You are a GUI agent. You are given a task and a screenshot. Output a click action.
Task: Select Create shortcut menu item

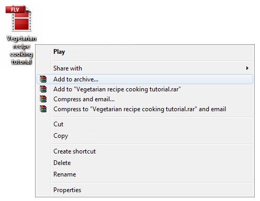(x=145, y=151)
